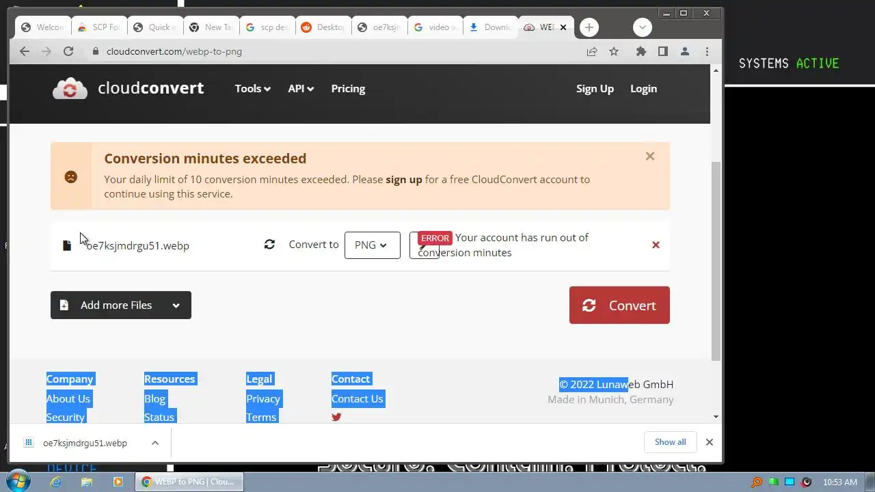
Task: Click the refresh arrows beside Convert to
Action: (269, 244)
